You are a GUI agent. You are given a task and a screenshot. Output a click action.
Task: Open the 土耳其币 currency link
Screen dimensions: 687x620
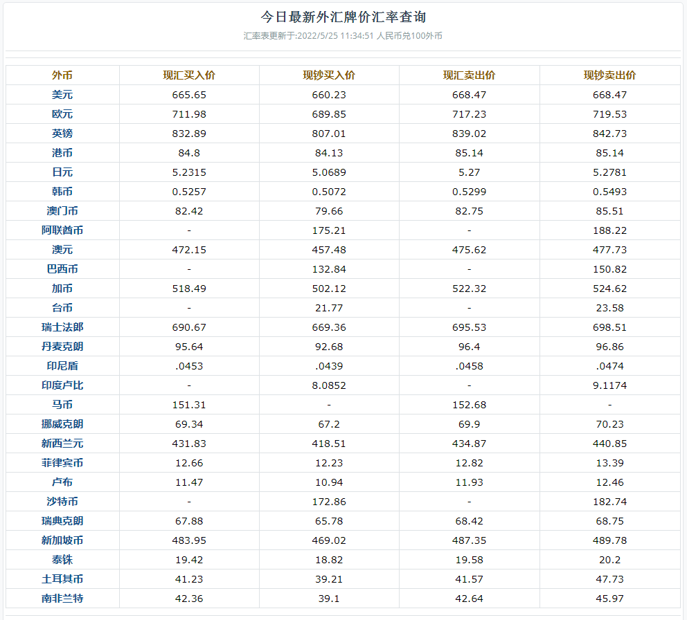[62, 579]
